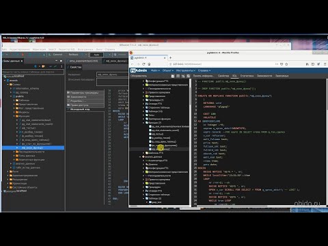Switch to the Зависимые tab in pgAdmin
The width and height of the screenshot is (328, 246).
point(282,76)
